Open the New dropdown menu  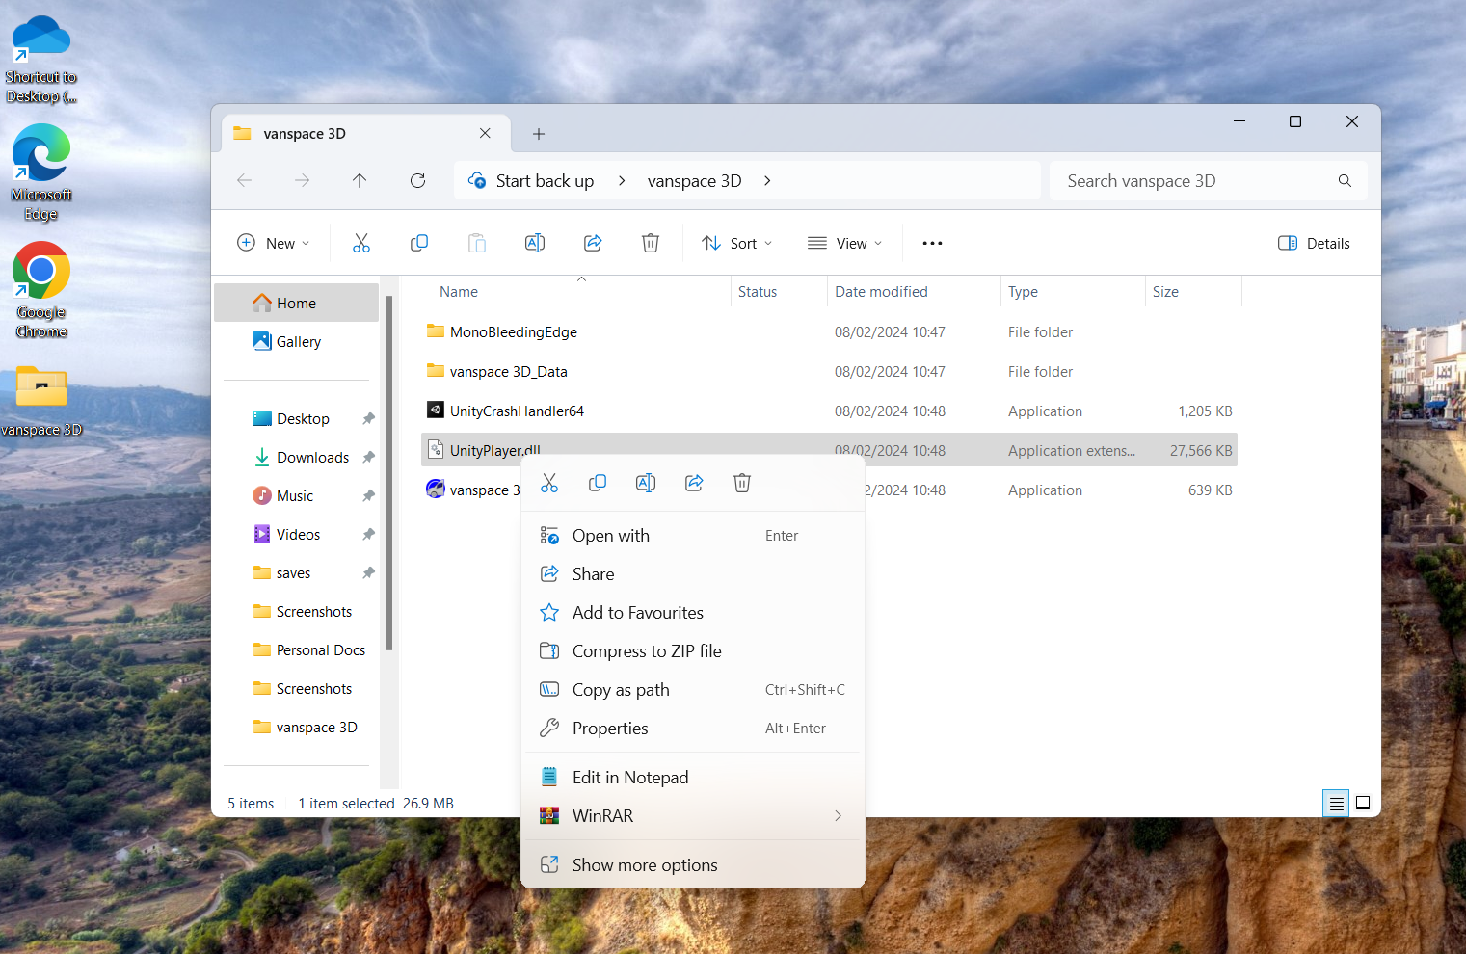274,243
